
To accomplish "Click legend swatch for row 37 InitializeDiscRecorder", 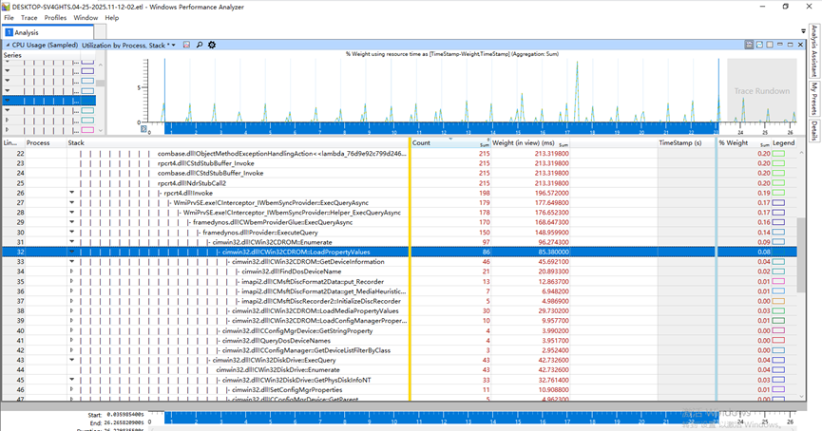I will click(778, 301).
